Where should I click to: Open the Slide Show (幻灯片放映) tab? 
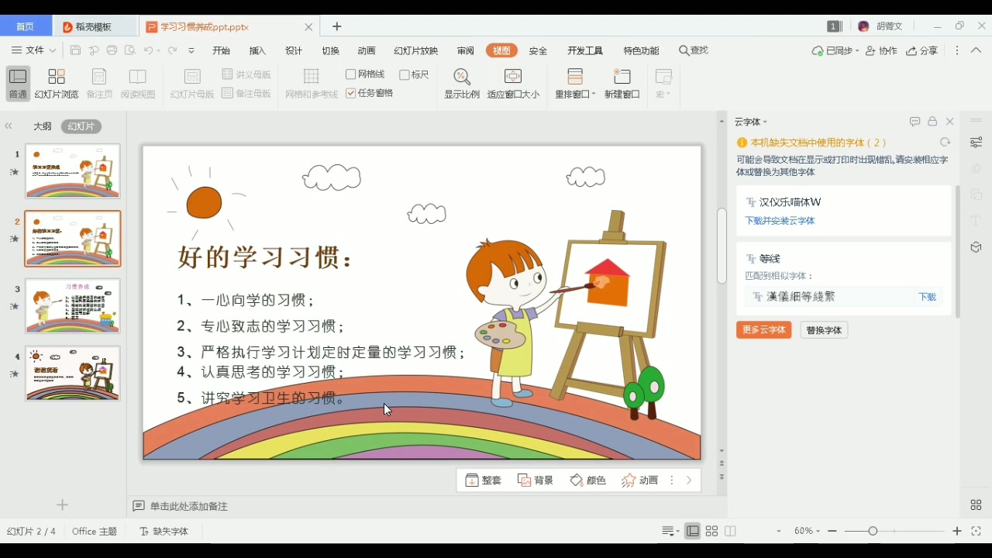(x=416, y=50)
